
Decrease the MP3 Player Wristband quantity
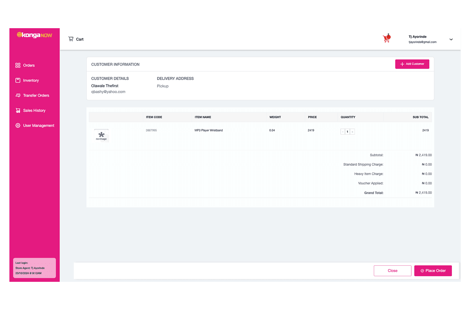343,132
